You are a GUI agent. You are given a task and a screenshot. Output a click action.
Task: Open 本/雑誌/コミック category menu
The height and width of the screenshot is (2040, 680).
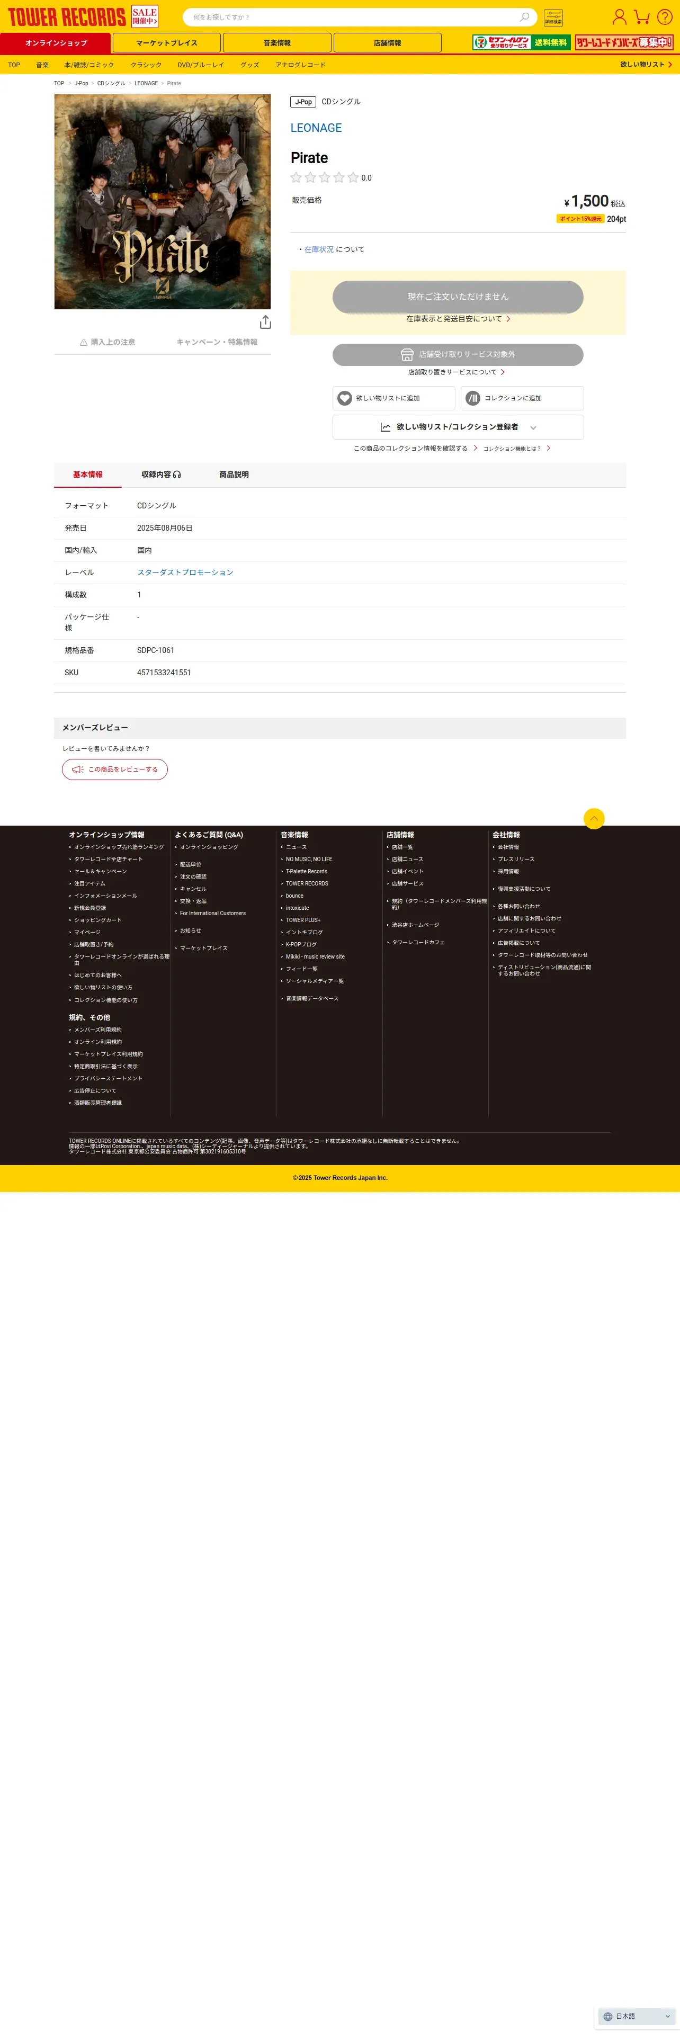[x=90, y=65]
